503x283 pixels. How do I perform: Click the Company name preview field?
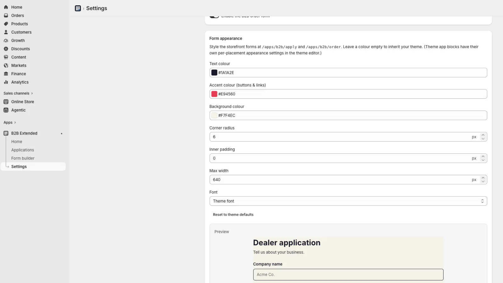point(348,275)
